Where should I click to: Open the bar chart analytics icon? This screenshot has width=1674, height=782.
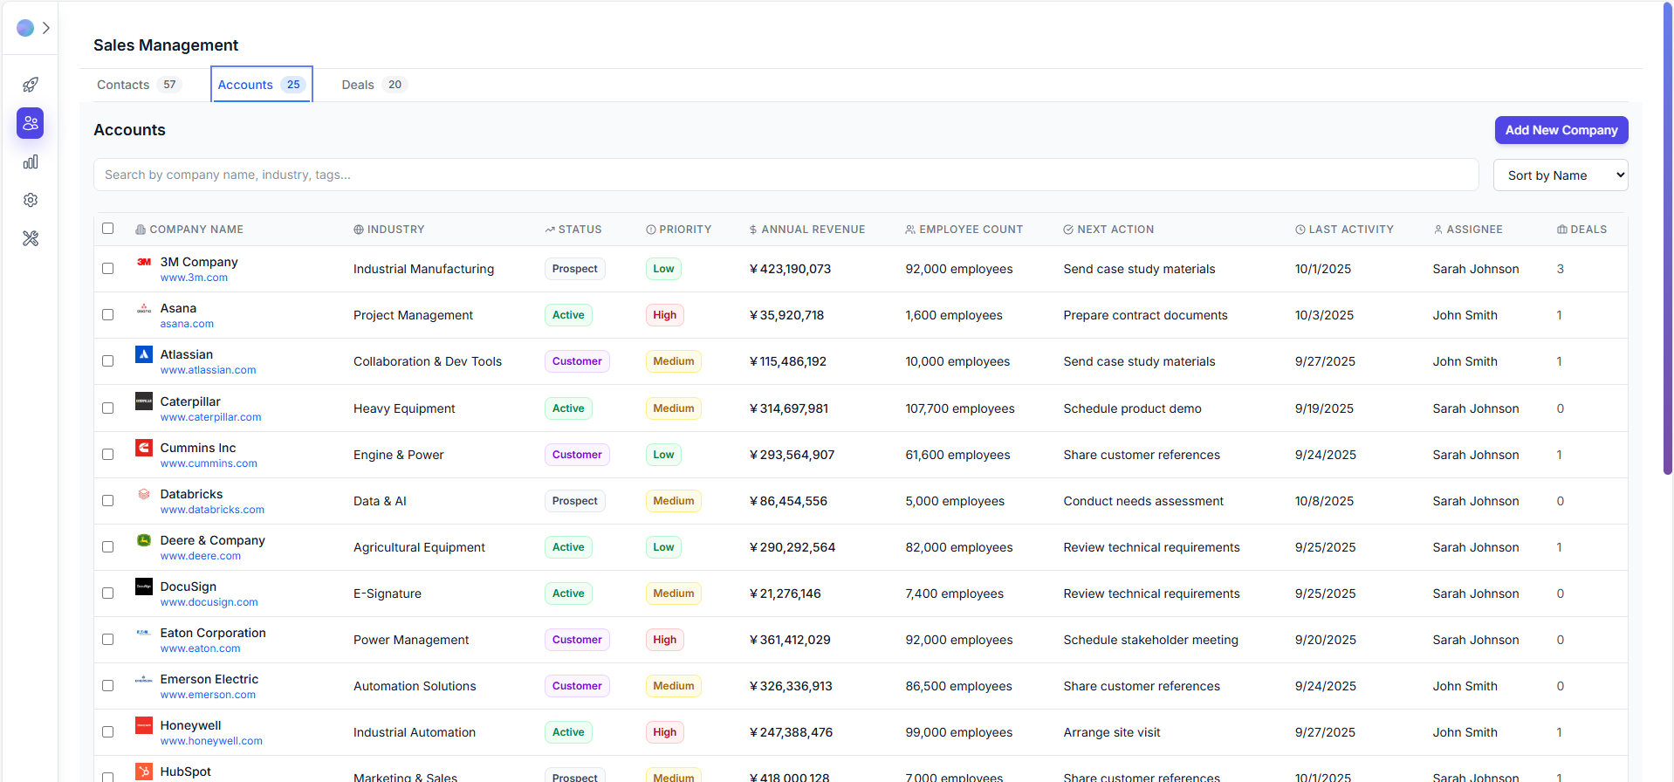tap(31, 161)
